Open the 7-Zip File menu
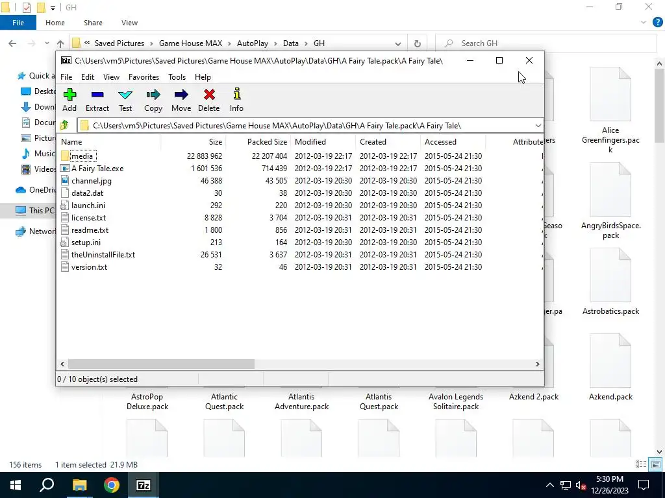665x498 pixels. (66, 77)
